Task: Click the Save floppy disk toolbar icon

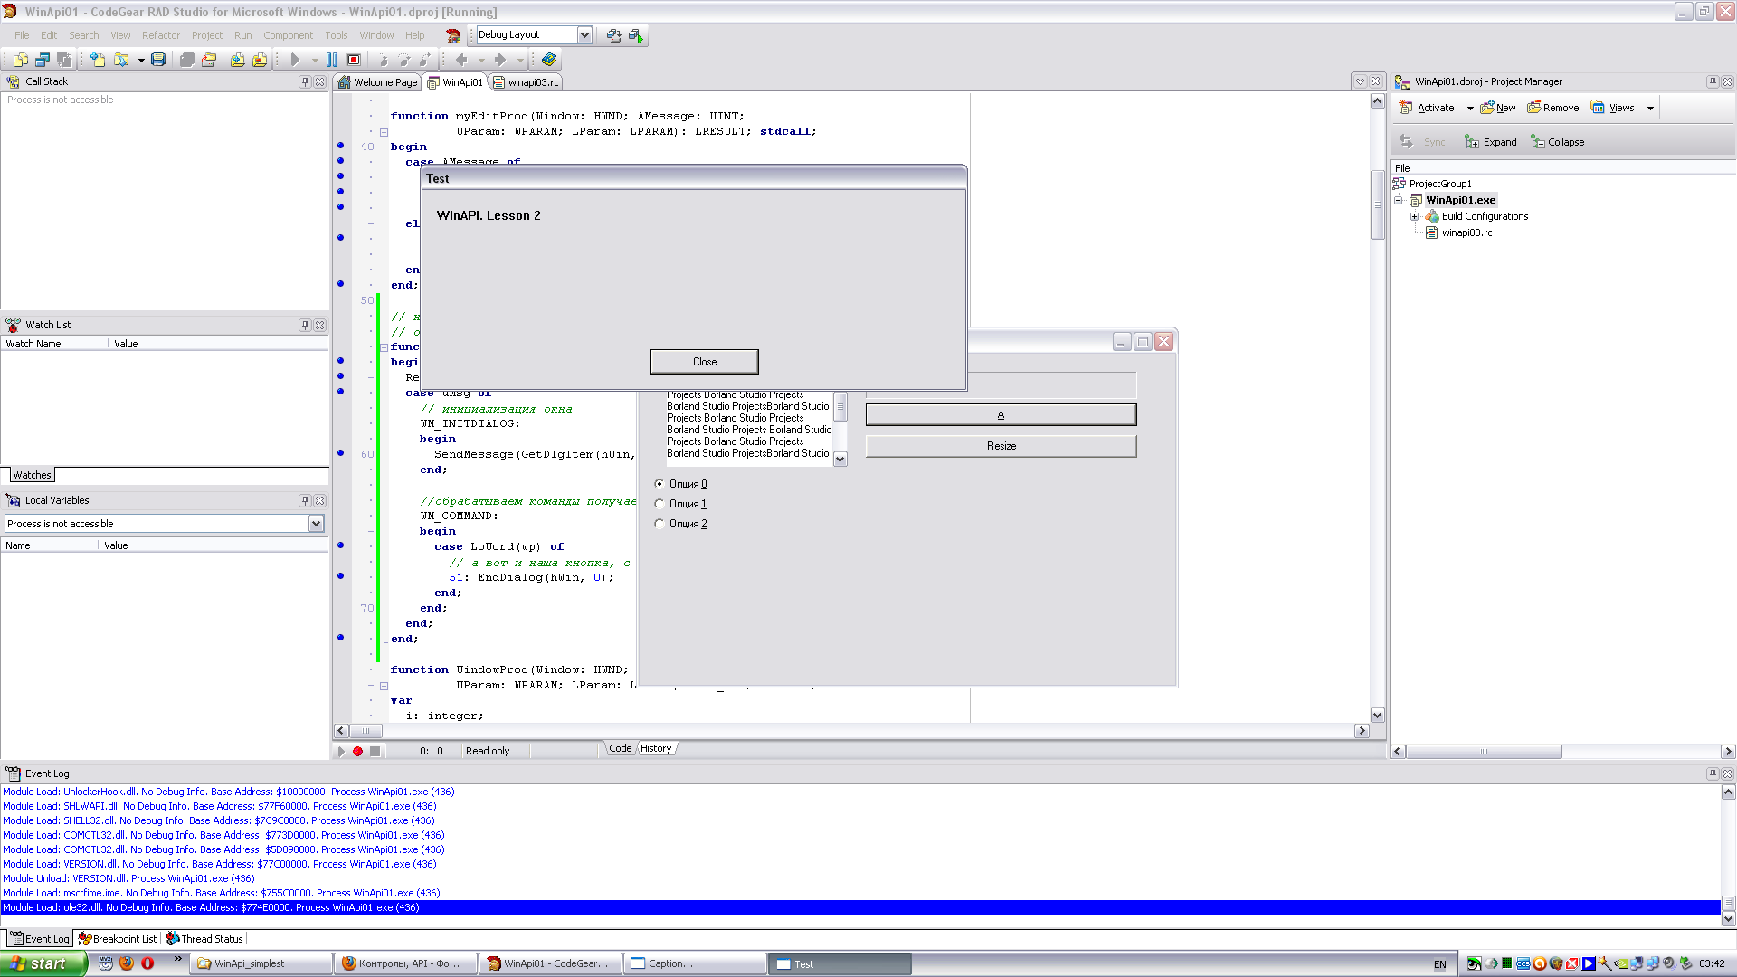Action: (158, 60)
